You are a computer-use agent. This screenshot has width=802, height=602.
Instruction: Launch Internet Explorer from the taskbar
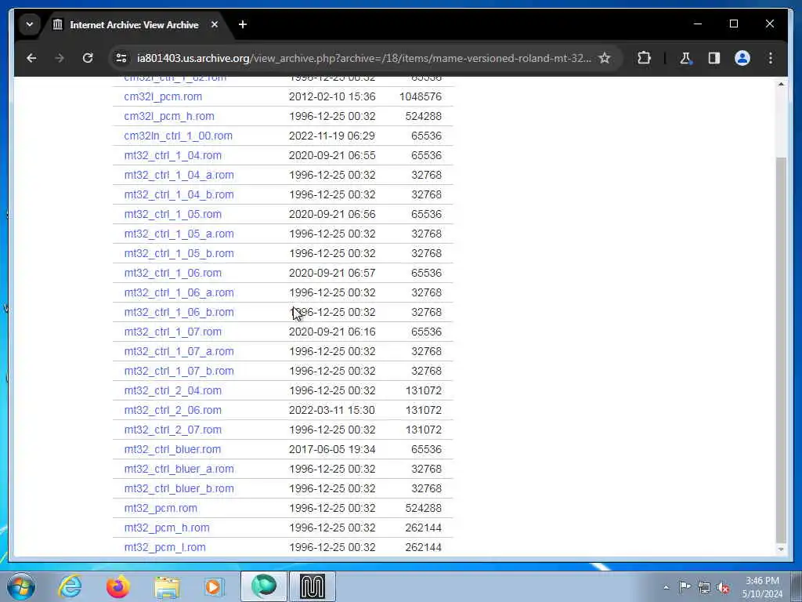click(70, 586)
